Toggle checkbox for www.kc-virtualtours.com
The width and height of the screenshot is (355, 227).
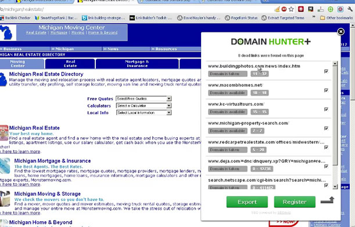click(326, 109)
